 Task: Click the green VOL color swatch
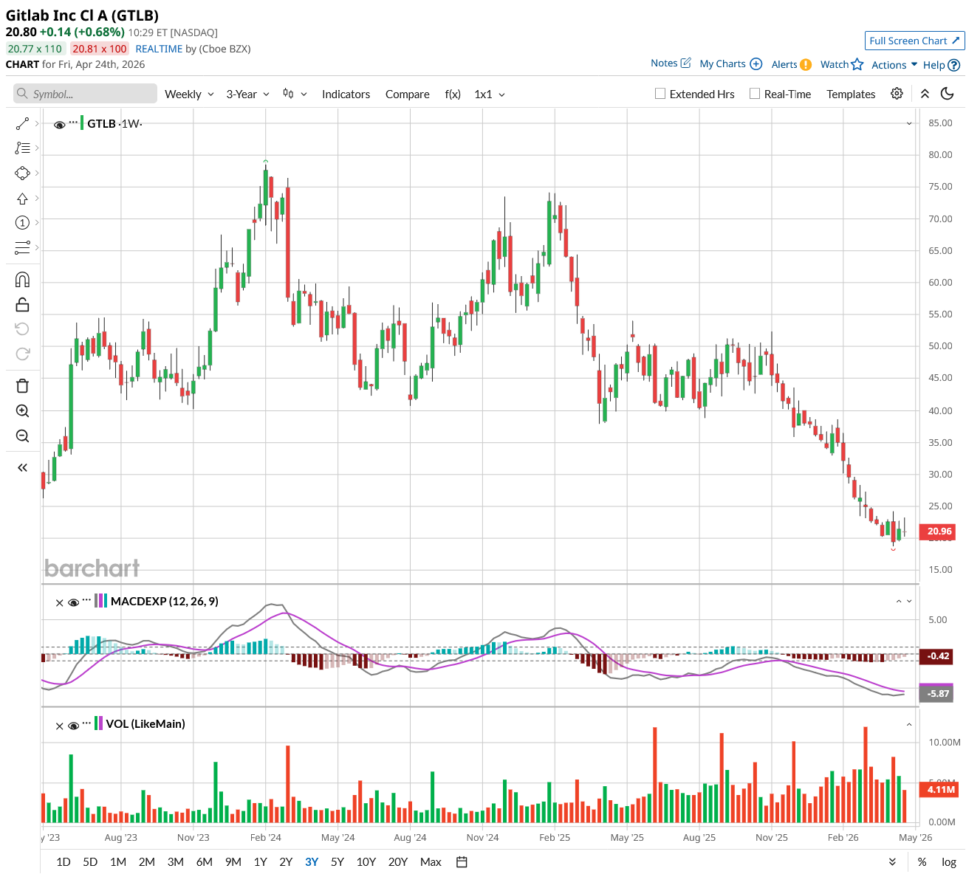[96, 723]
